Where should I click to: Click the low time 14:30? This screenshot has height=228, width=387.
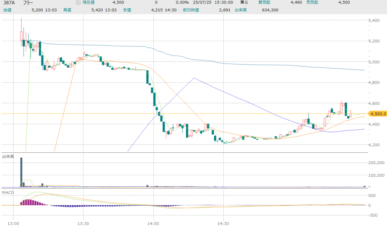(x=171, y=10)
